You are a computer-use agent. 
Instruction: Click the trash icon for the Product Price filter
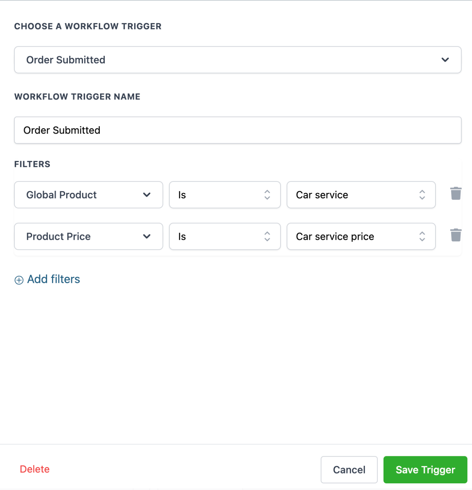pyautogui.click(x=455, y=235)
